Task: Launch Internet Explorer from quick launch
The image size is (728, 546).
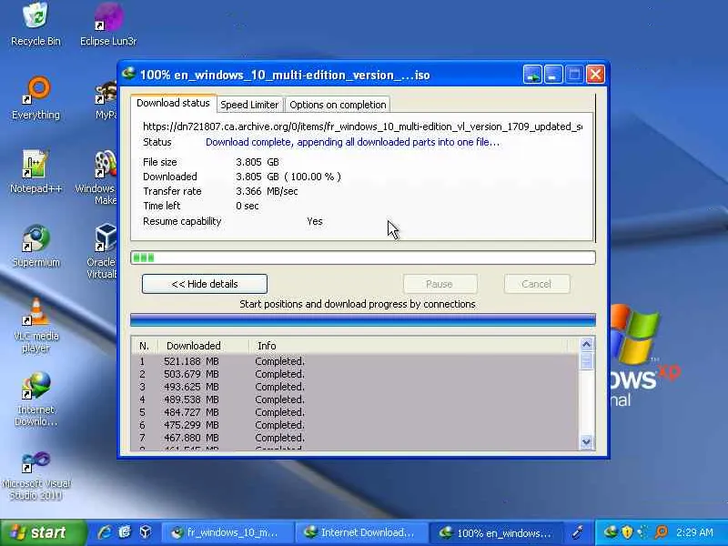Action: click(x=105, y=532)
